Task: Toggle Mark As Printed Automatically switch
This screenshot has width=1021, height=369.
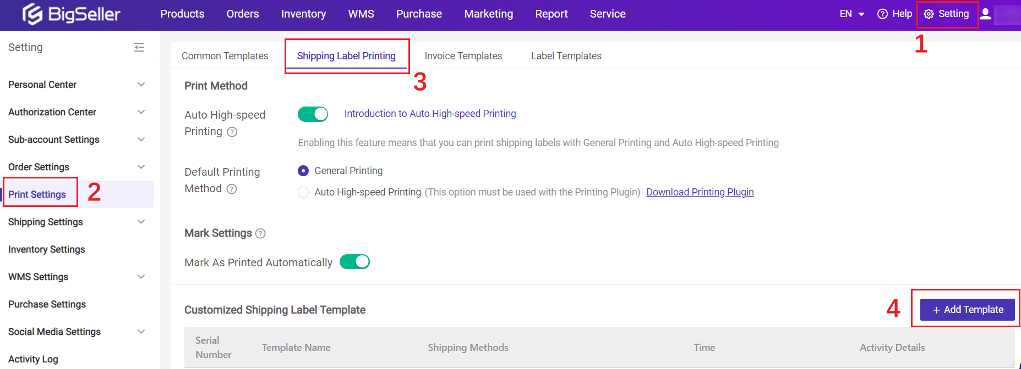Action: (354, 262)
